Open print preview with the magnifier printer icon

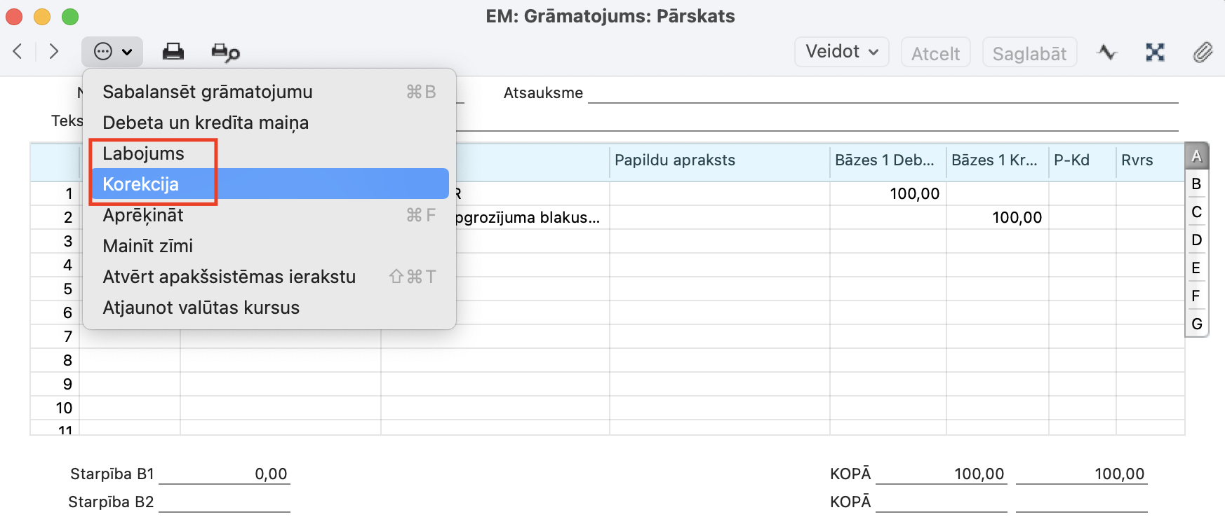coord(225,52)
